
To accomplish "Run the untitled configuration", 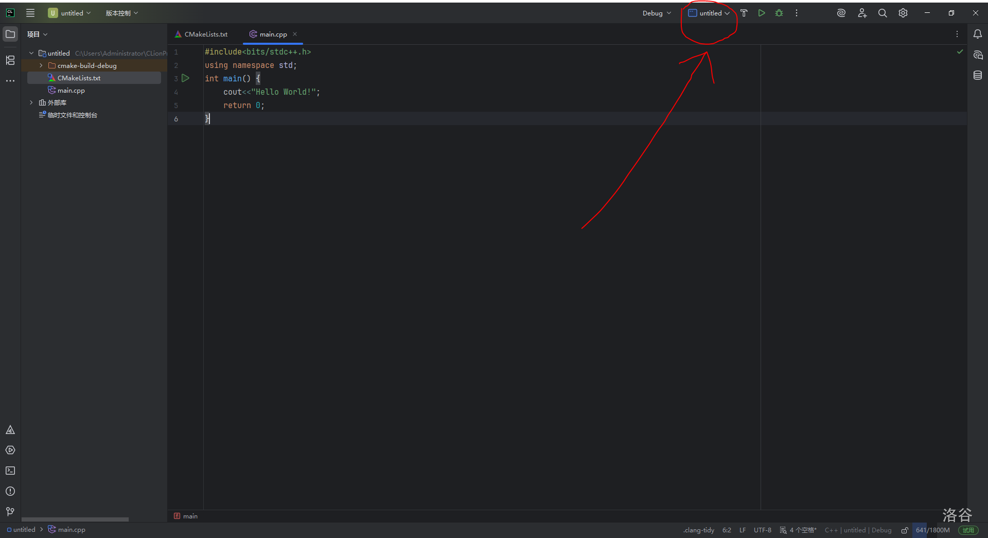I will (x=762, y=13).
